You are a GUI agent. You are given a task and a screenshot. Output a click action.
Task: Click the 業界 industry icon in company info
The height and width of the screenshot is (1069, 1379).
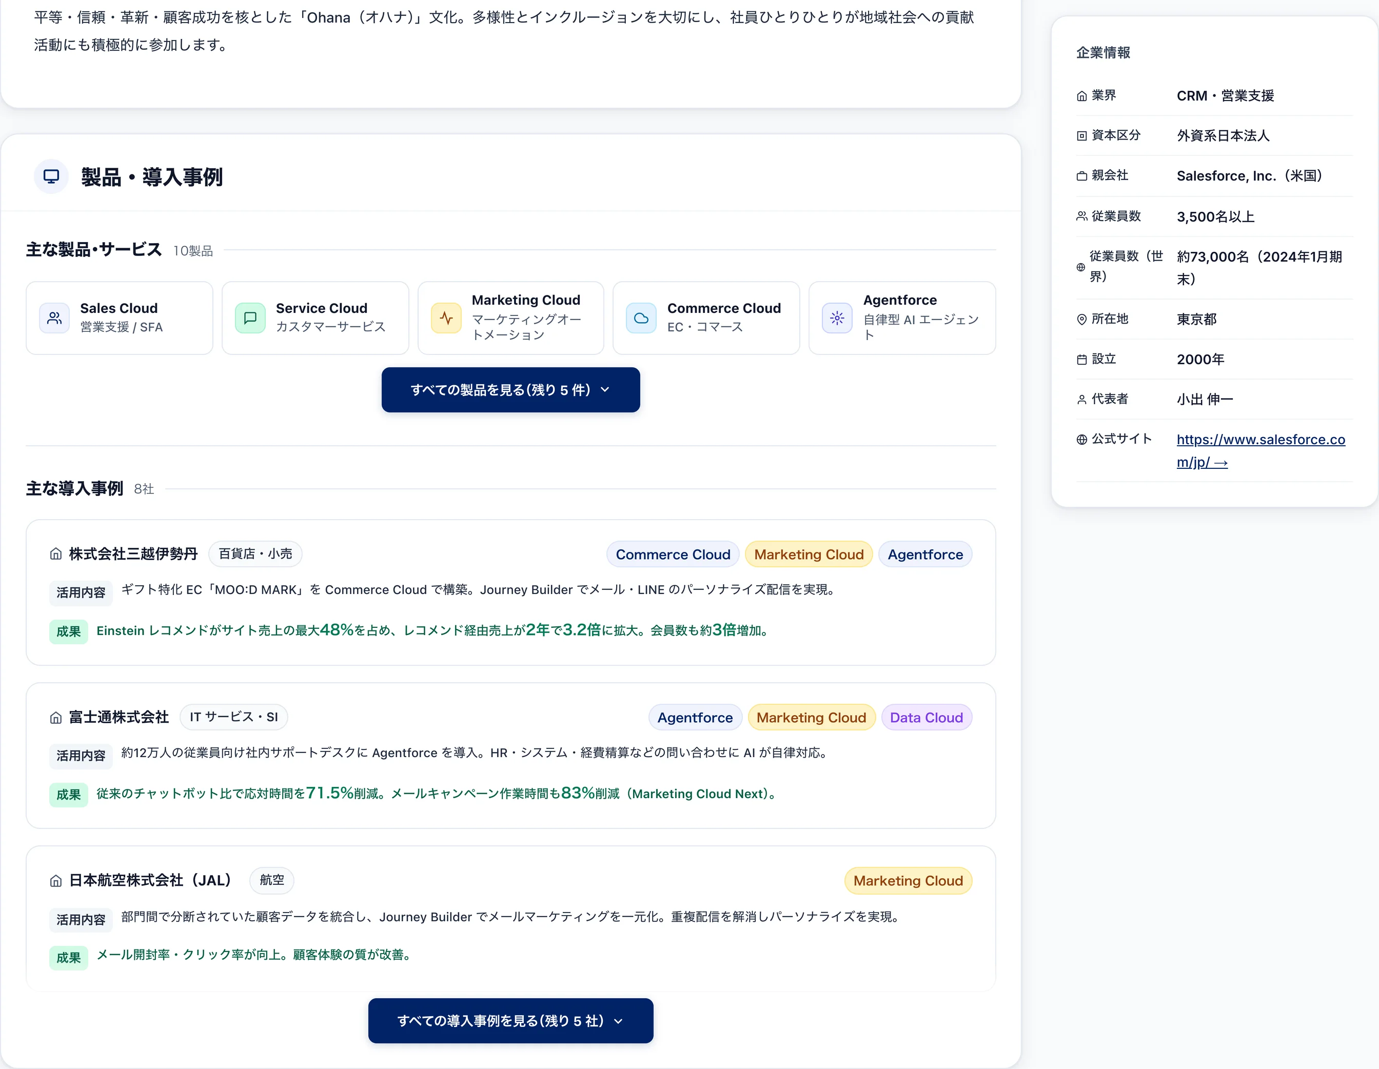[1081, 96]
